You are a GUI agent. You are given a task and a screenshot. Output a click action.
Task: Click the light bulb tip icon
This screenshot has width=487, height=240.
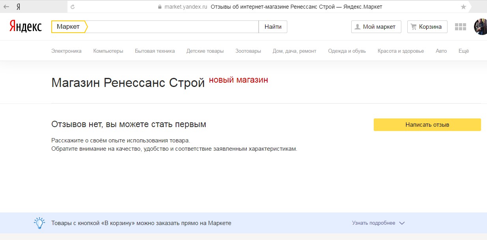pos(39,223)
